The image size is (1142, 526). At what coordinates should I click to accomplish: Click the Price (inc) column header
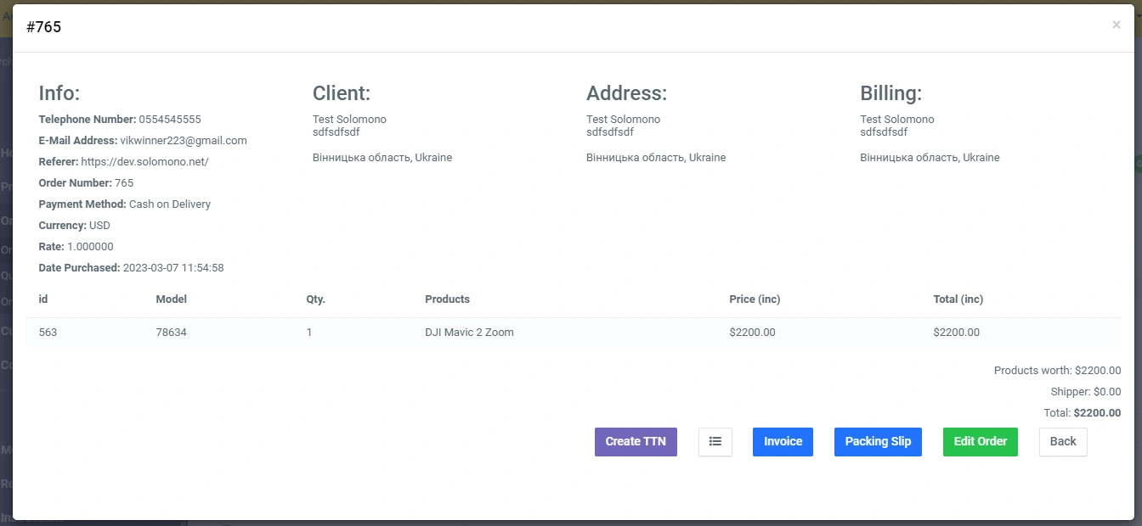pyautogui.click(x=755, y=299)
